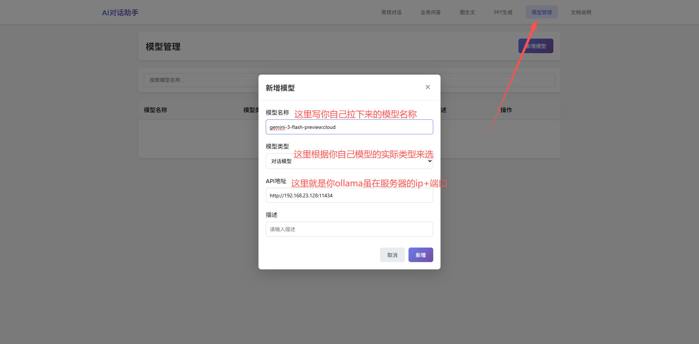Open the 模型类型 dropdown

pyautogui.click(x=349, y=161)
